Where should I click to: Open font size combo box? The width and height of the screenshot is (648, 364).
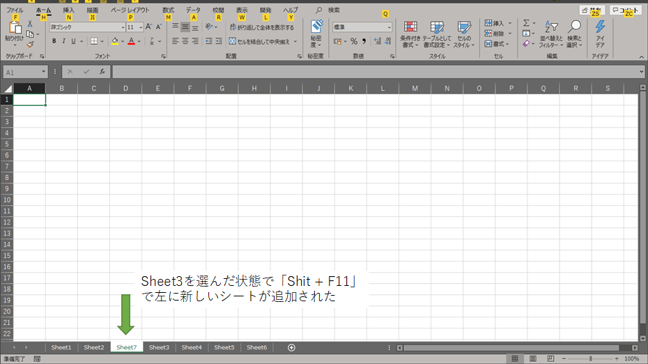[134, 27]
